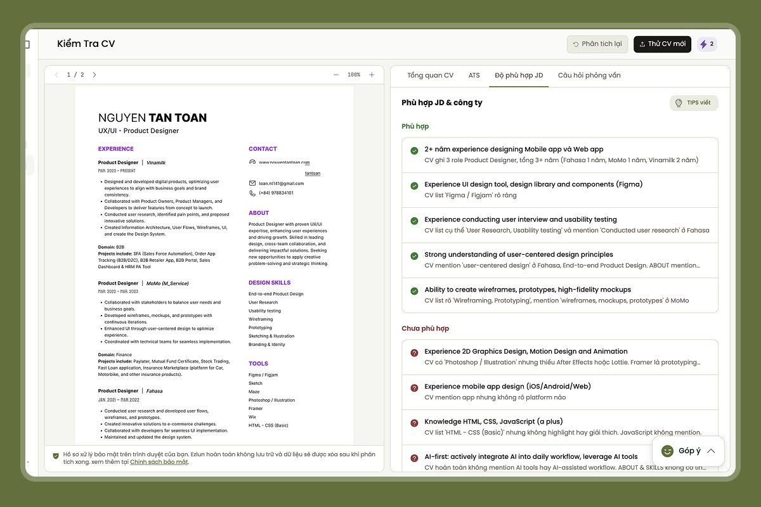Click the CV page preview thumbnail

(x=214, y=265)
